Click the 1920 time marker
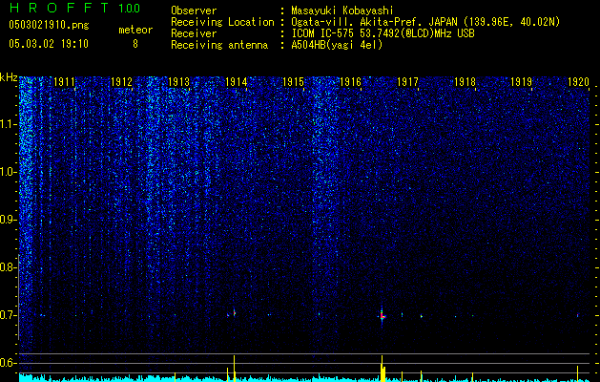Image resolution: width=600 pixels, height=382 pixels. [x=578, y=82]
